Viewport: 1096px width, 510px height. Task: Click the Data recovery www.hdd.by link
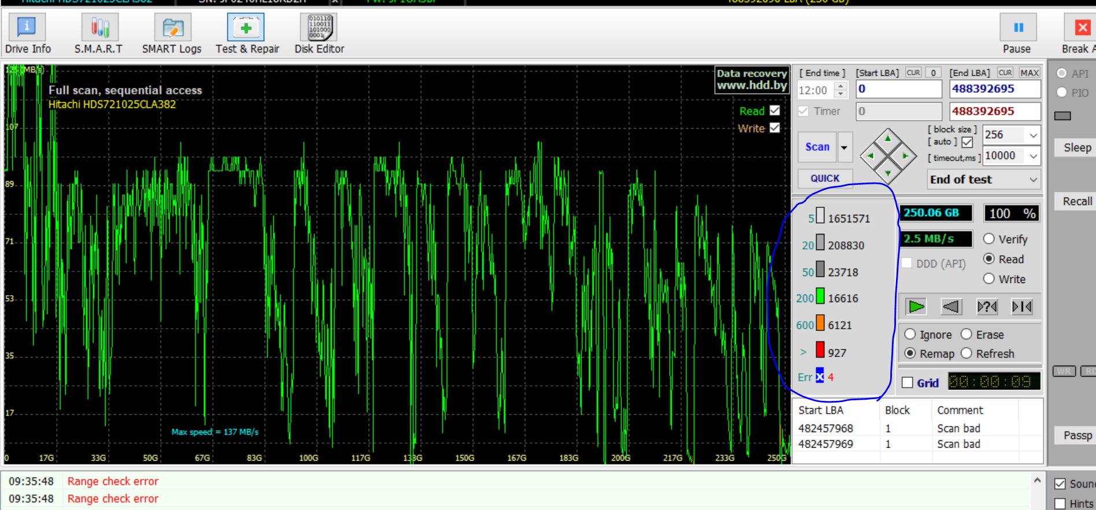click(752, 80)
